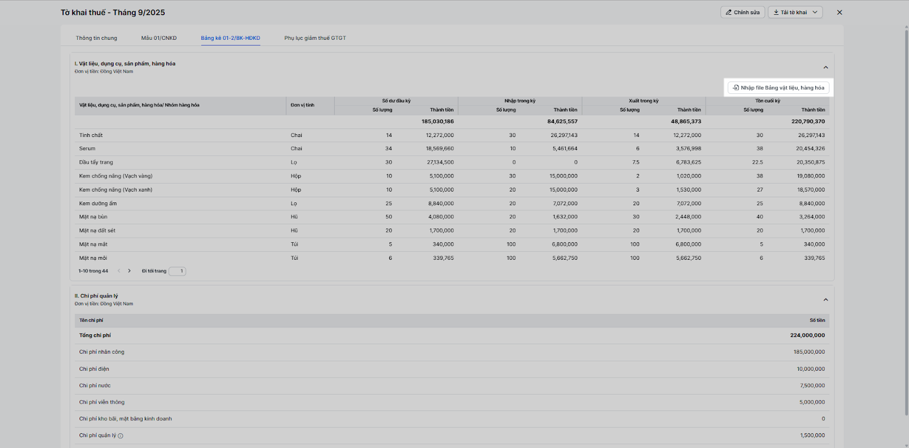Collapse the Vật liệu, dụng cụ section
Screen dimensions: 909x448
825,68
